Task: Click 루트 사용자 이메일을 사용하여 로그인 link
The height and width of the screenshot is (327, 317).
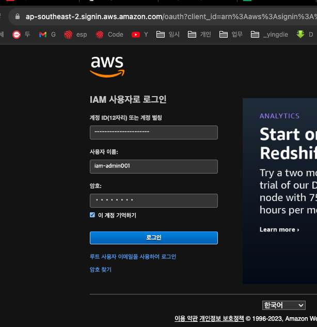Action: 133,257
